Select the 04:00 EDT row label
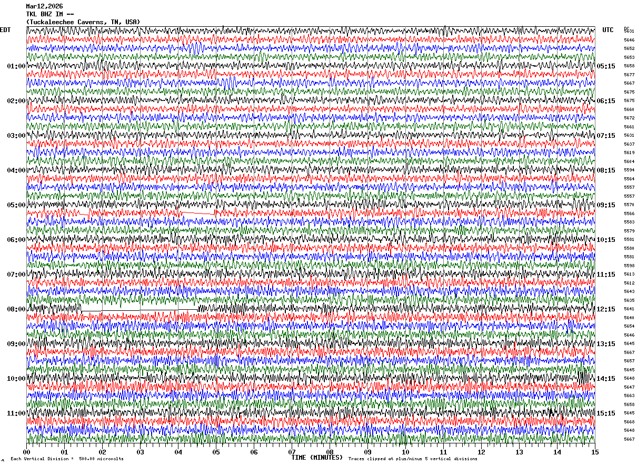Image resolution: width=637 pixels, height=466 pixels. 16,170
